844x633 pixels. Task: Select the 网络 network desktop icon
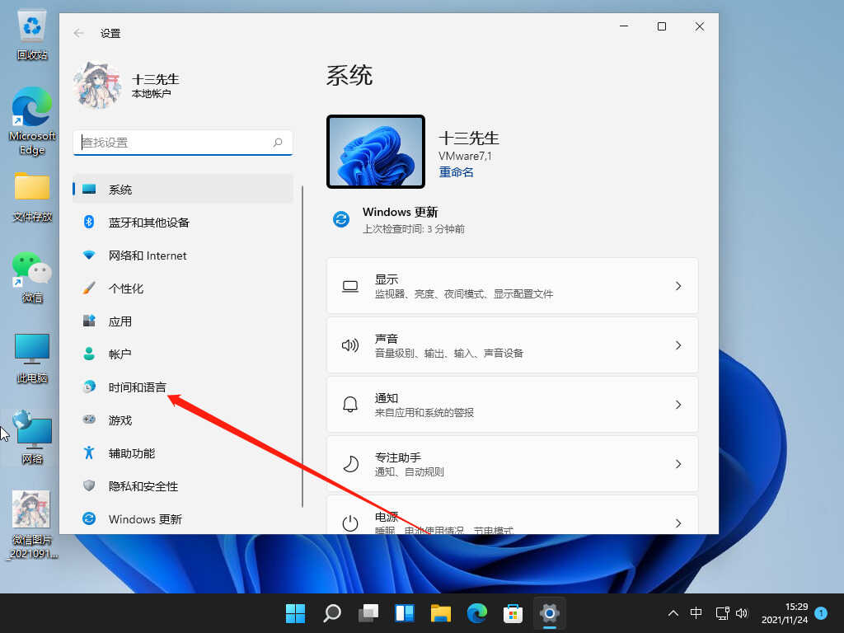32,438
